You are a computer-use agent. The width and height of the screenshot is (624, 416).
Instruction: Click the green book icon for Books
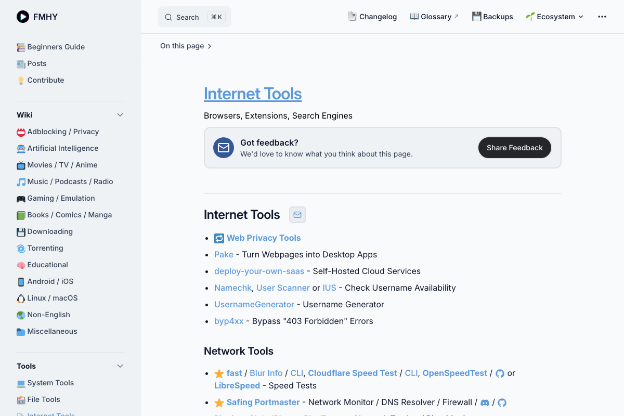pyautogui.click(x=21, y=215)
